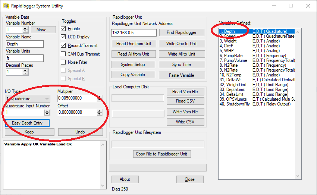
Task: Focus the Variable Name field
Action: click(x=25, y=44)
